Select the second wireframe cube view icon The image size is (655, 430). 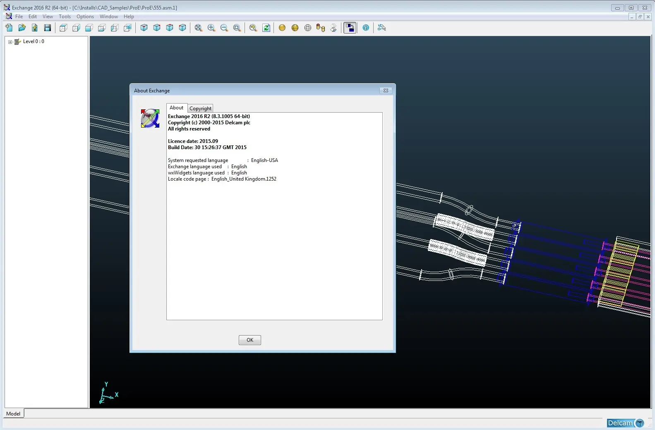[x=76, y=28]
